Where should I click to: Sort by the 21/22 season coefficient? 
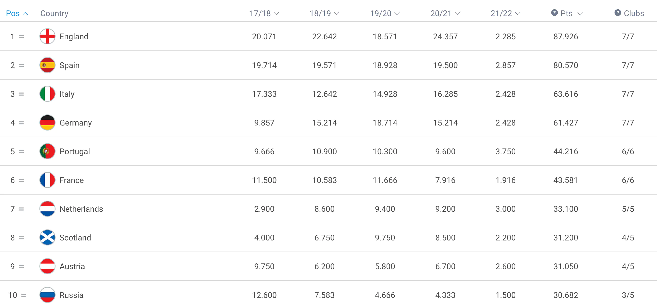coord(505,13)
